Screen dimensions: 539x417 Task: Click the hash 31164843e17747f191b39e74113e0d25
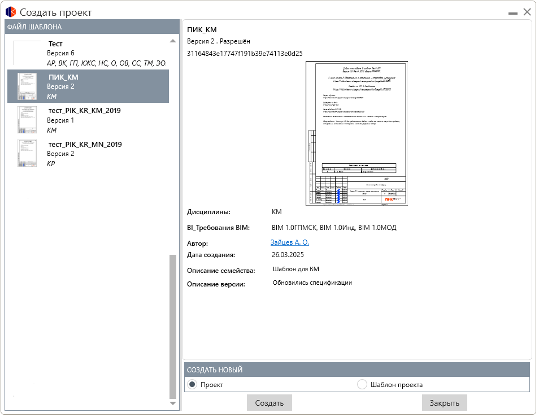point(246,54)
